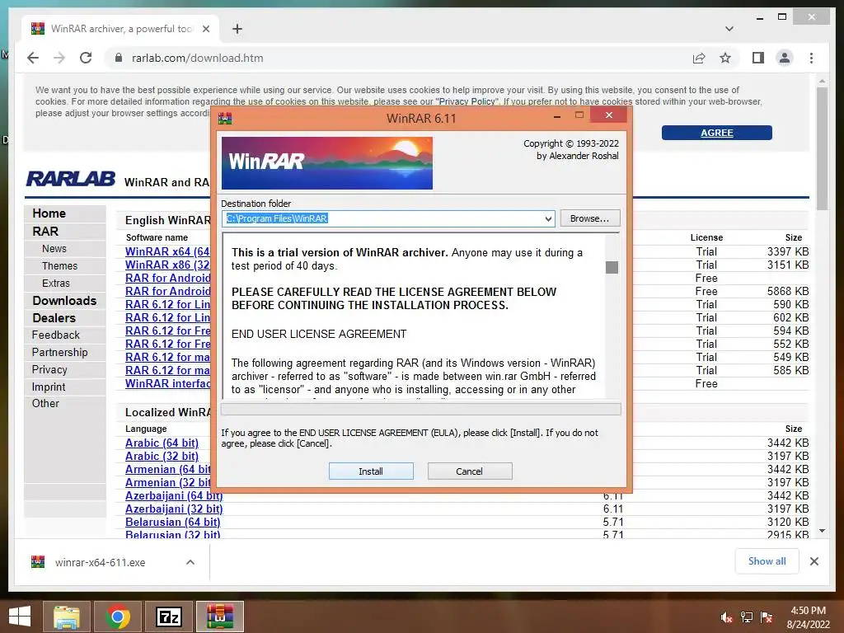Open Themes in the sidebar
Viewport: 844px width, 633px height.
point(59,266)
